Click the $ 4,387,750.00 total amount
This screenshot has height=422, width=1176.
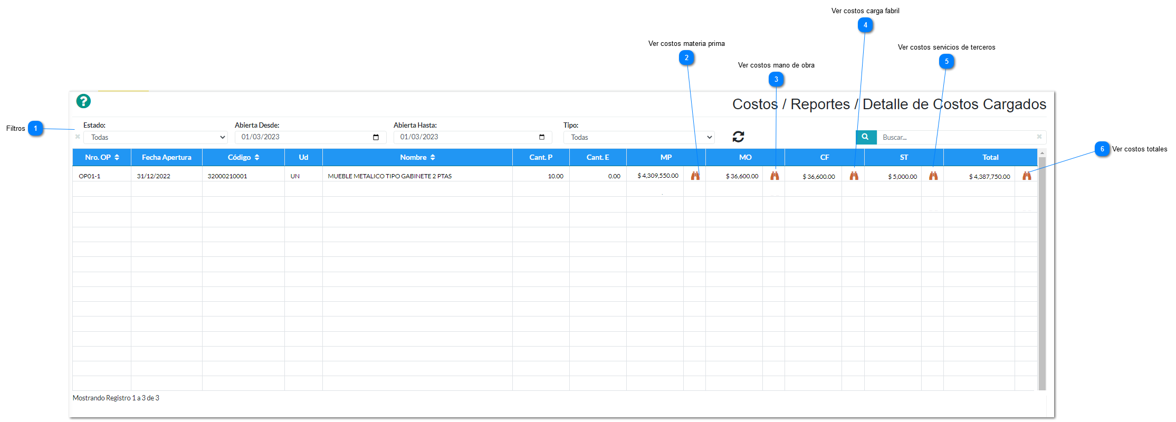coord(989,177)
